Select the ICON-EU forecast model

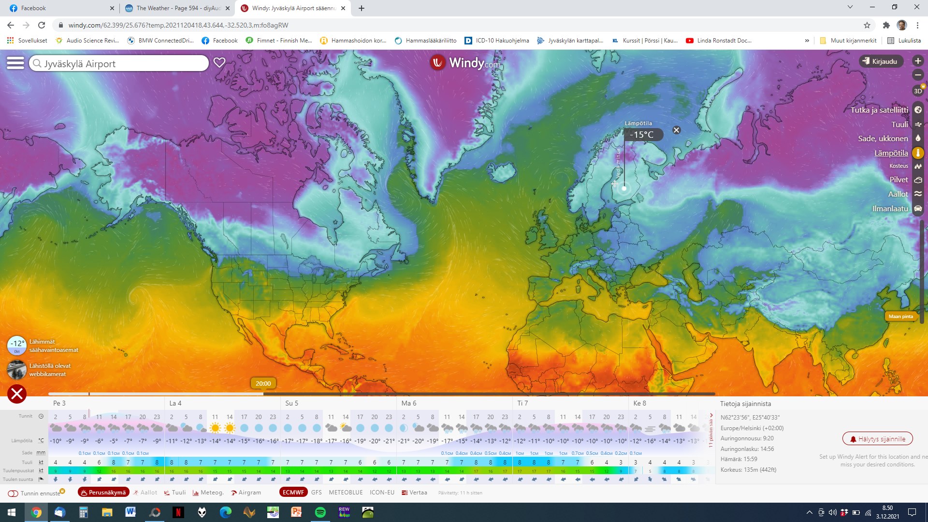point(382,493)
